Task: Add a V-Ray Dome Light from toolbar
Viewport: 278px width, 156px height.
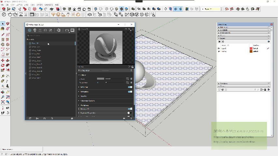Action: [78, 15]
